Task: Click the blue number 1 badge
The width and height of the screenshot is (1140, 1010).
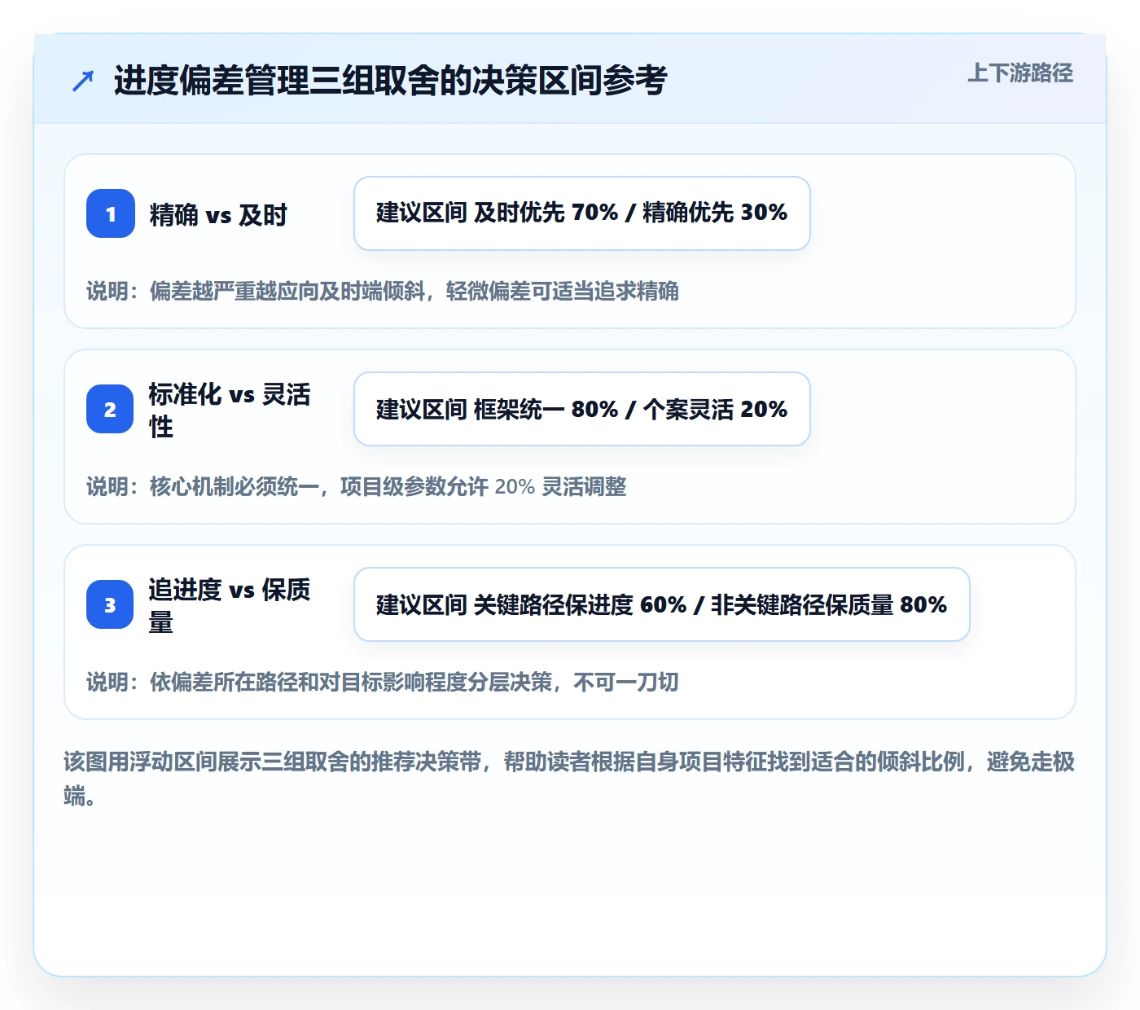Action: pyautogui.click(x=111, y=213)
